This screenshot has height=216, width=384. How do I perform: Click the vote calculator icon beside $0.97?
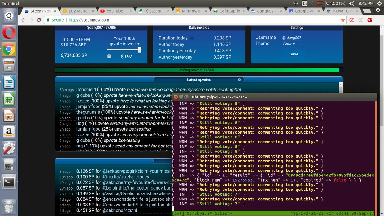(109, 56)
